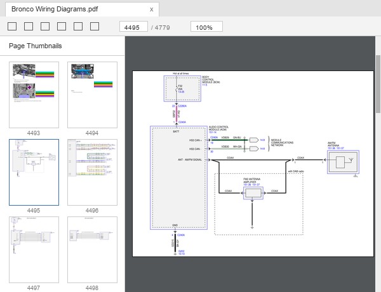381x292 pixels.
Task: Follow the 151-36 151-37 link under FM2 ANTENNA AMPLIFIER
Action: coord(251,185)
